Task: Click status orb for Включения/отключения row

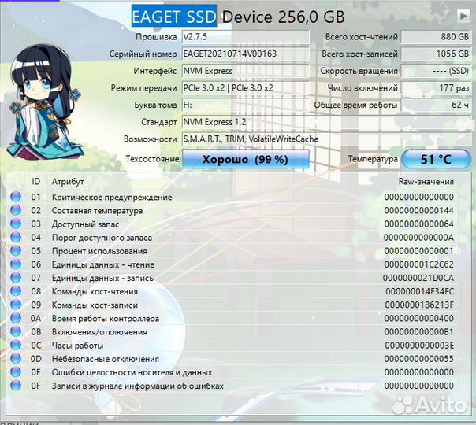Action: pos(16,331)
